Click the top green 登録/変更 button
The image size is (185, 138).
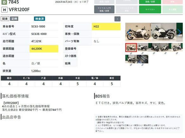click(150, 2)
